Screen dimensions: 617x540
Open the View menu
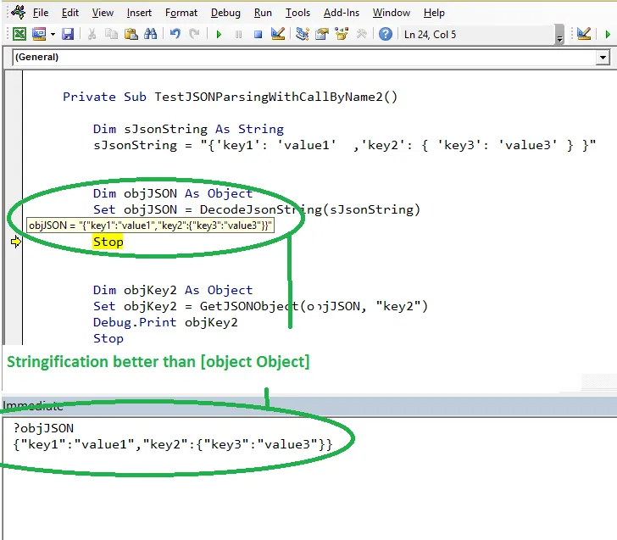click(x=103, y=13)
